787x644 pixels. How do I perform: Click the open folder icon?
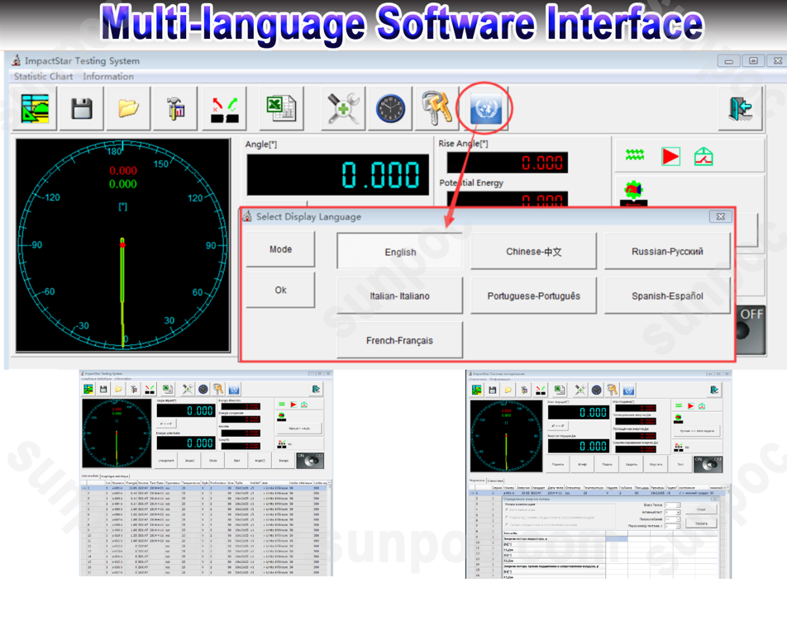[128, 108]
